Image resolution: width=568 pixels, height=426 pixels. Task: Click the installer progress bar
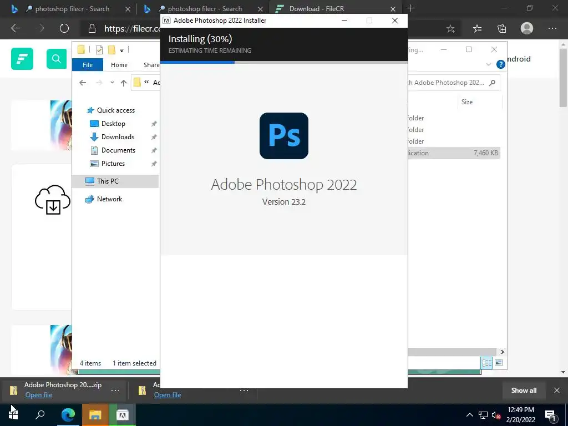[x=284, y=62]
